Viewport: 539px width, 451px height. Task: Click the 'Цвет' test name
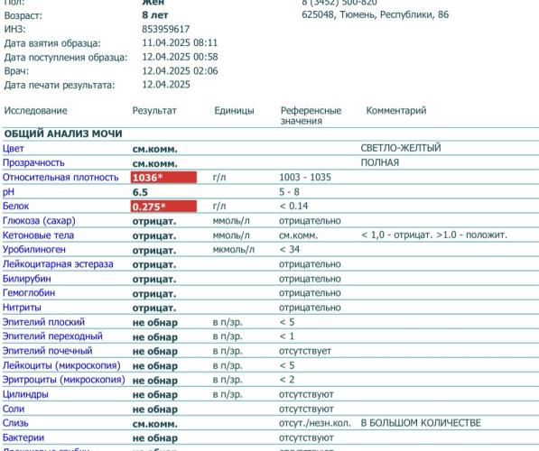click(13, 149)
